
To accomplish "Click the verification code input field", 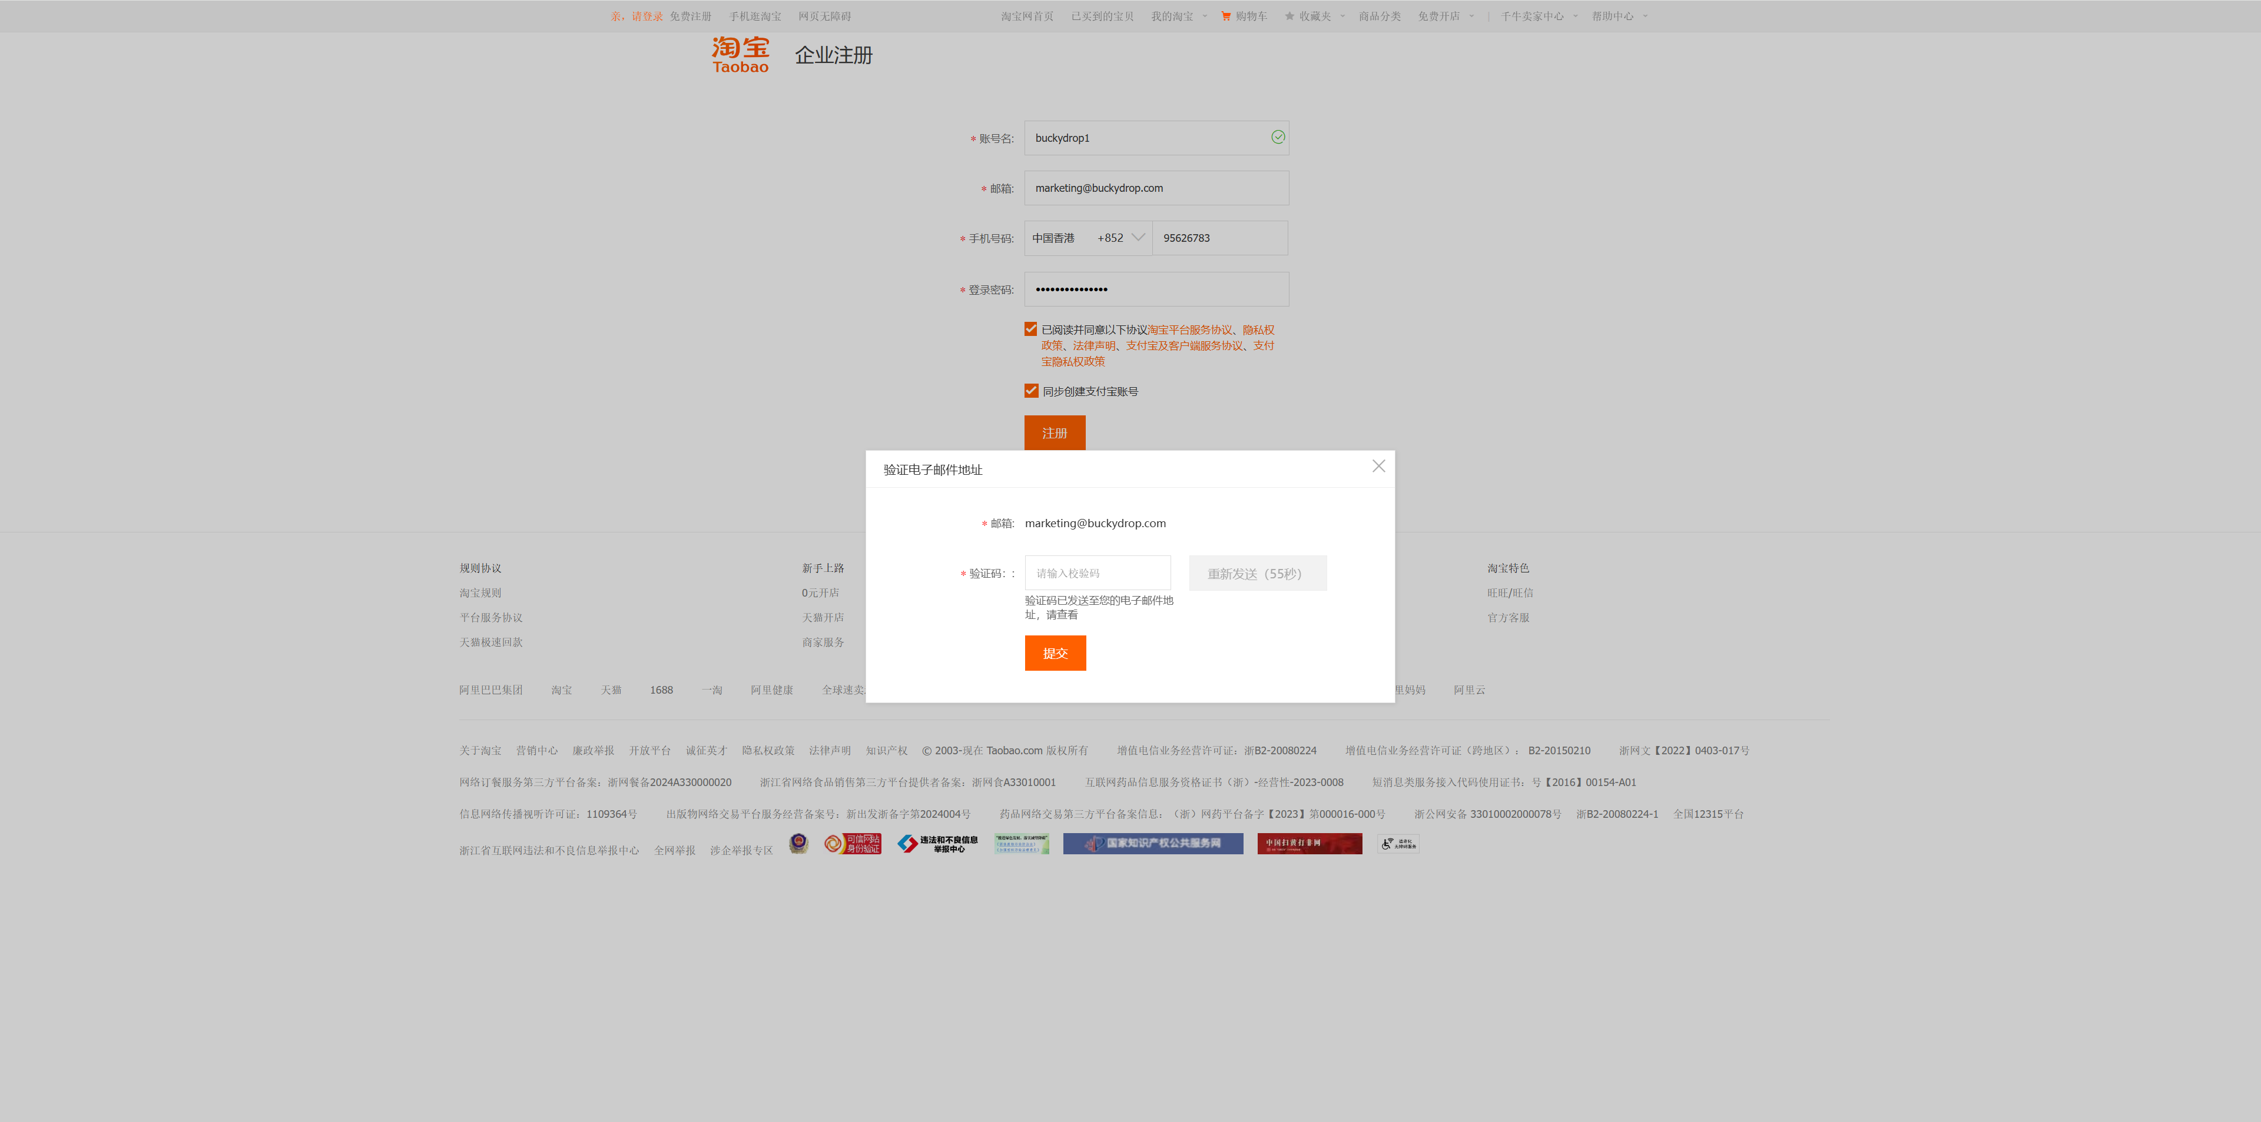I will (x=1097, y=572).
